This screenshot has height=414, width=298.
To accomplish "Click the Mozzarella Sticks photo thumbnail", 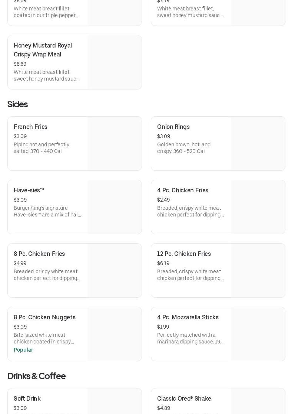I will (x=258, y=334).
